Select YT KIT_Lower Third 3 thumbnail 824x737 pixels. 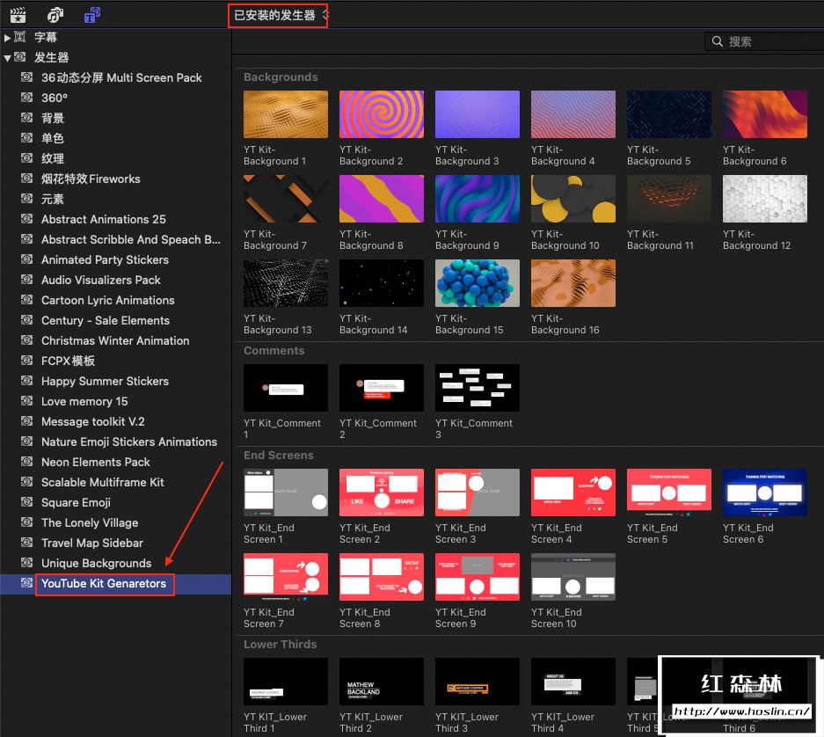(478, 682)
